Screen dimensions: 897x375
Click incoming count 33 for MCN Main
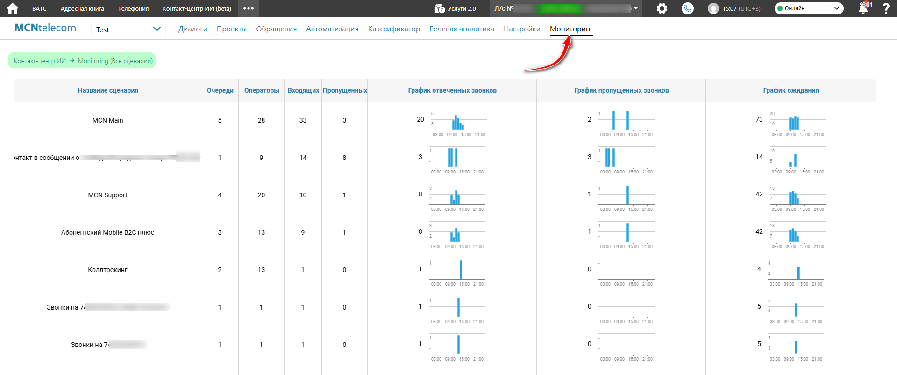click(303, 120)
